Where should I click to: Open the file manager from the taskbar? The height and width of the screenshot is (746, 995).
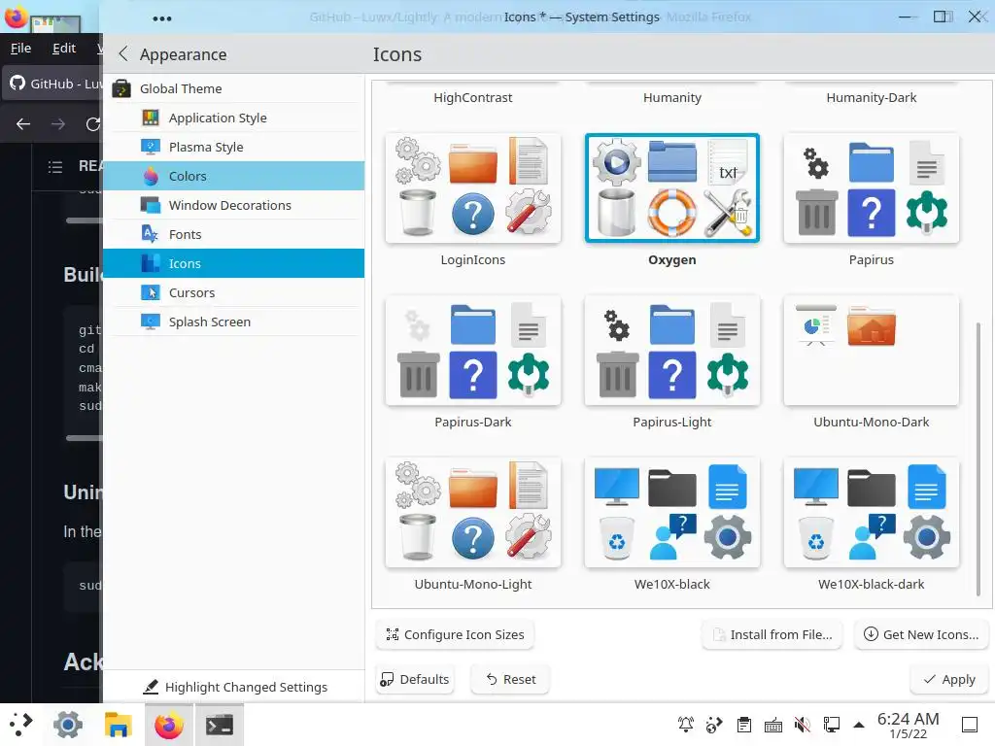118,725
